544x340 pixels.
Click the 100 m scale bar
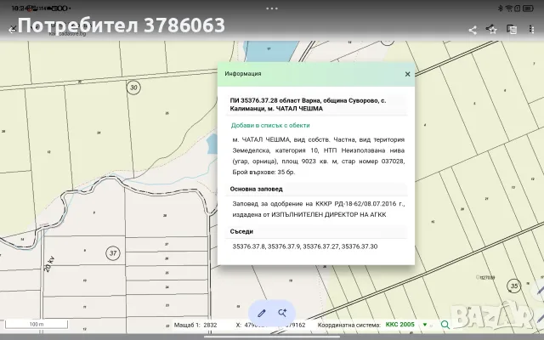[37, 324]
